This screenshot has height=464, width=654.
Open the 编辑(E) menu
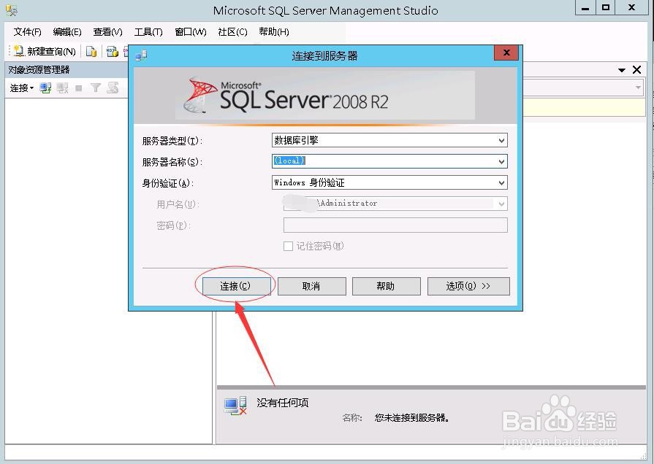[67, 31]
